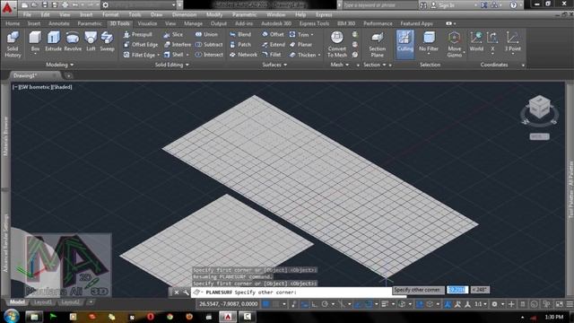Click 3 Point UCS tool
The height and width of the screenshot is (323, 574).
pyautogui.click(x=512, y=41)
